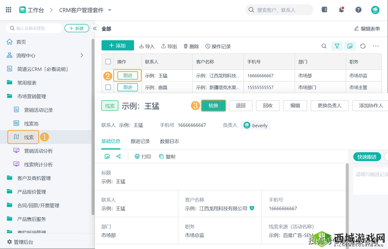Image resolution: width=388 pixels, height=249 pixels.
Task: Click the 转换 button
Action: pos(213,106)
